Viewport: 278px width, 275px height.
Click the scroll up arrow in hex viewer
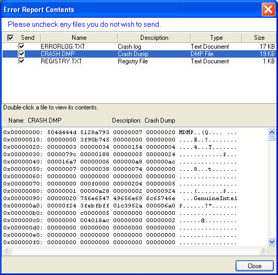(272, 132)
